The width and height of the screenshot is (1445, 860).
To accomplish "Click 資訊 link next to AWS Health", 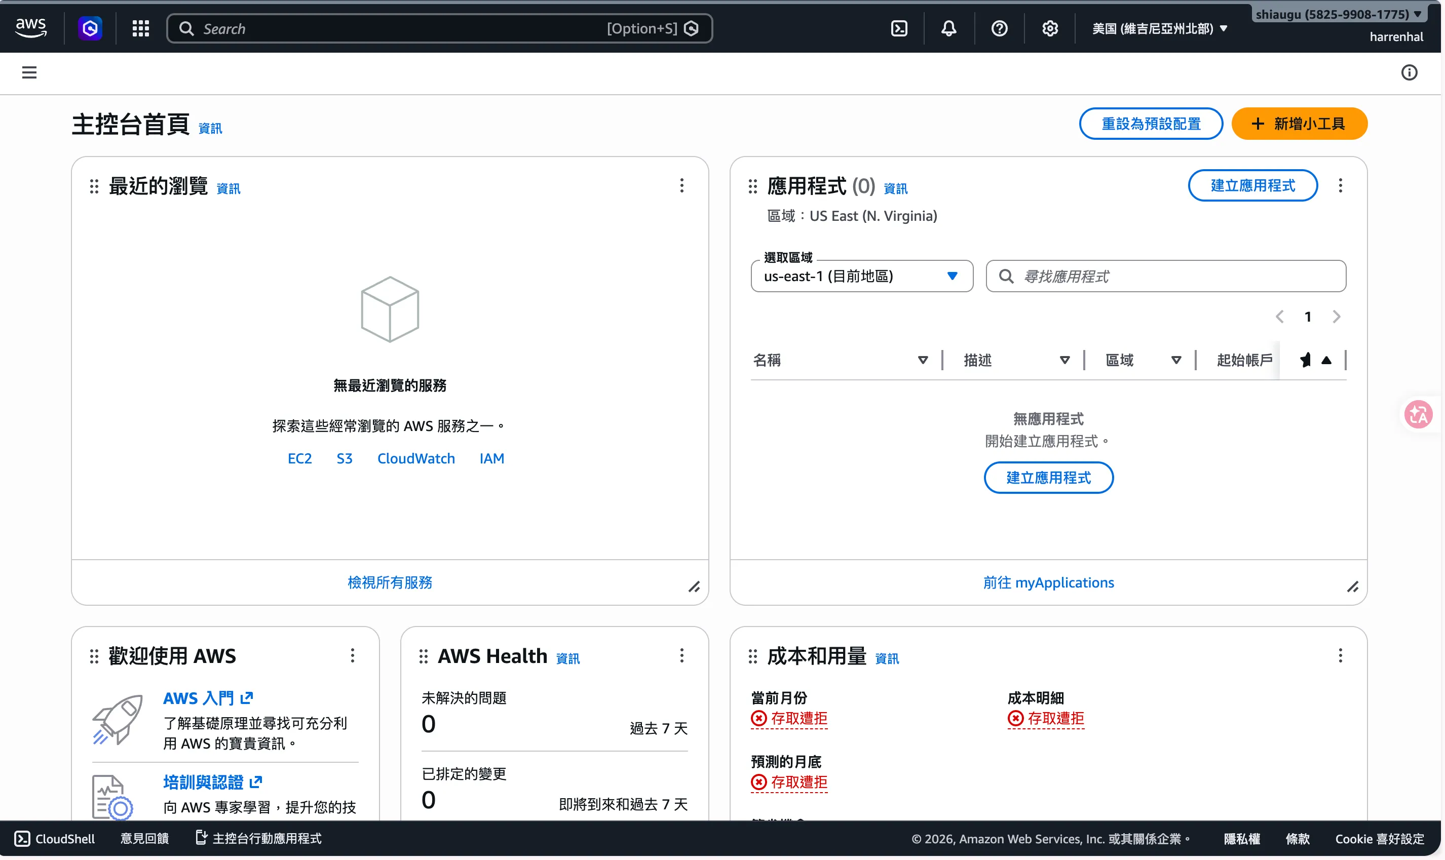I will (567, 658).
